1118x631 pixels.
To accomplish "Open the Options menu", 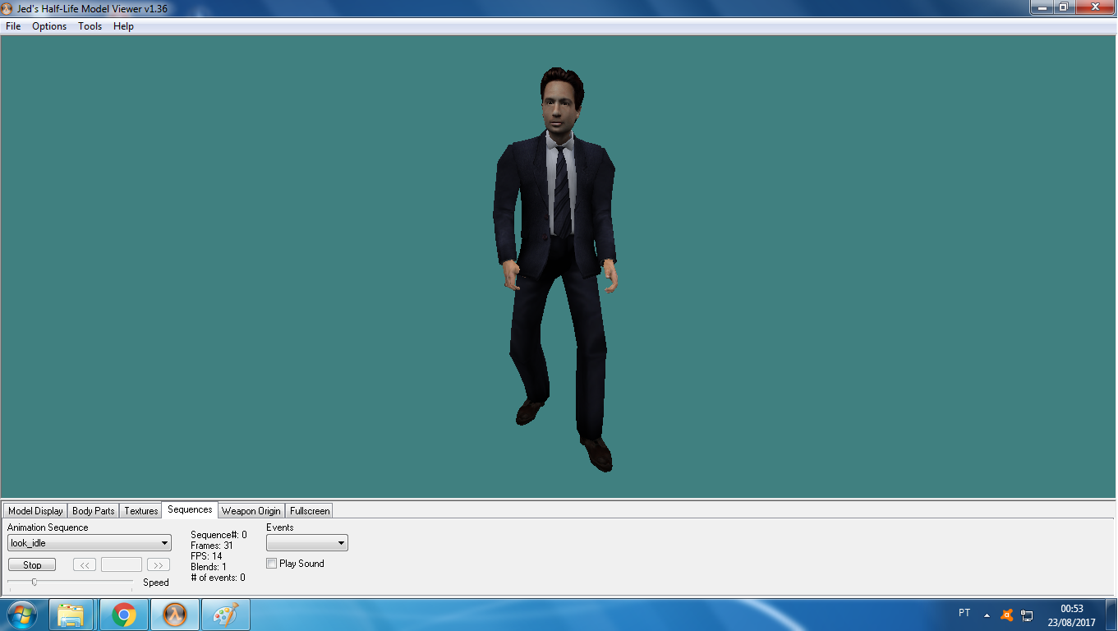I will pyautogui.click(x=49, y=26).
